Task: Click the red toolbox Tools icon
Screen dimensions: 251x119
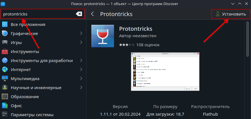Action: (5, 52)
